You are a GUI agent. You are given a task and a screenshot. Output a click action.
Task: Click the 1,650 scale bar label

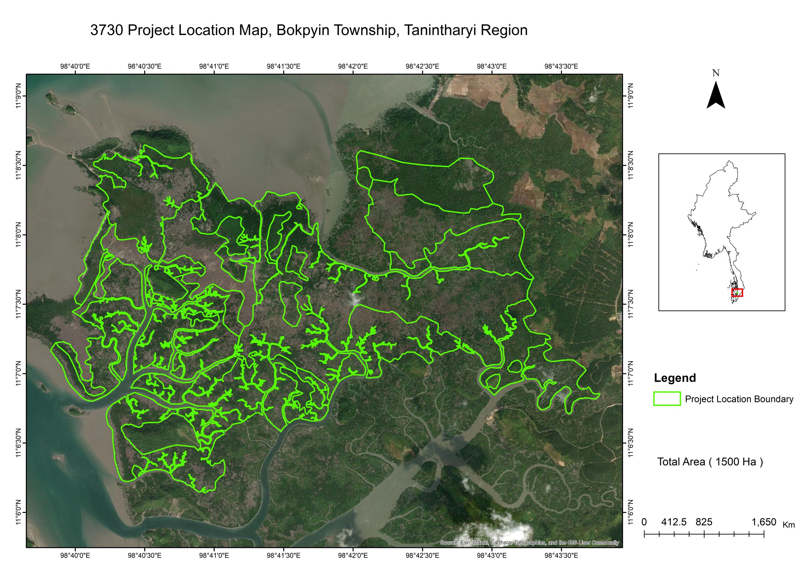(x=764, y=522)
